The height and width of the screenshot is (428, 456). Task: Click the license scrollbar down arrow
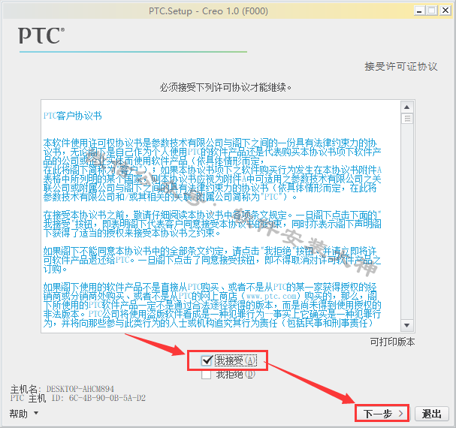(407, 325)
